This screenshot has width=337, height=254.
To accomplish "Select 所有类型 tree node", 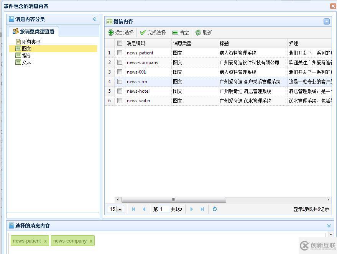I will (31, 42).
